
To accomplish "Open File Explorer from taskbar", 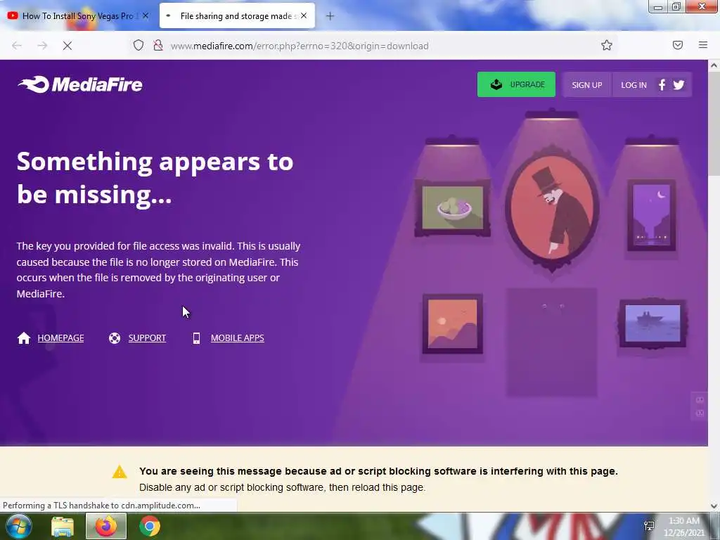I will point(63,527).
